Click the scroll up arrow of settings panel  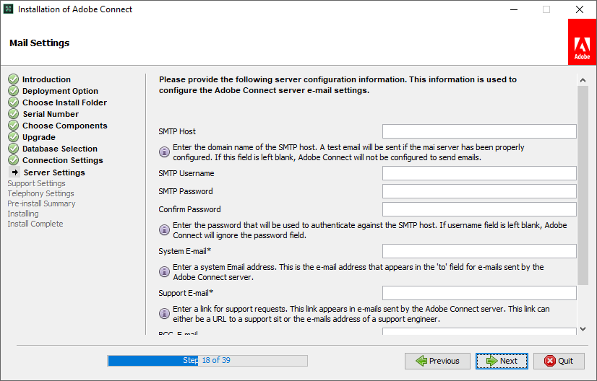583,80
